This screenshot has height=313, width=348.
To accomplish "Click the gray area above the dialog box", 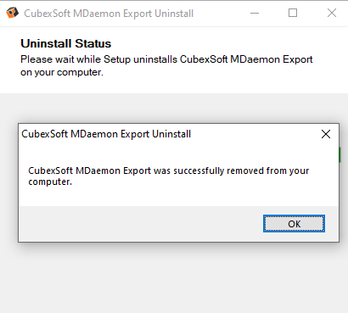I will click(174, 108).
